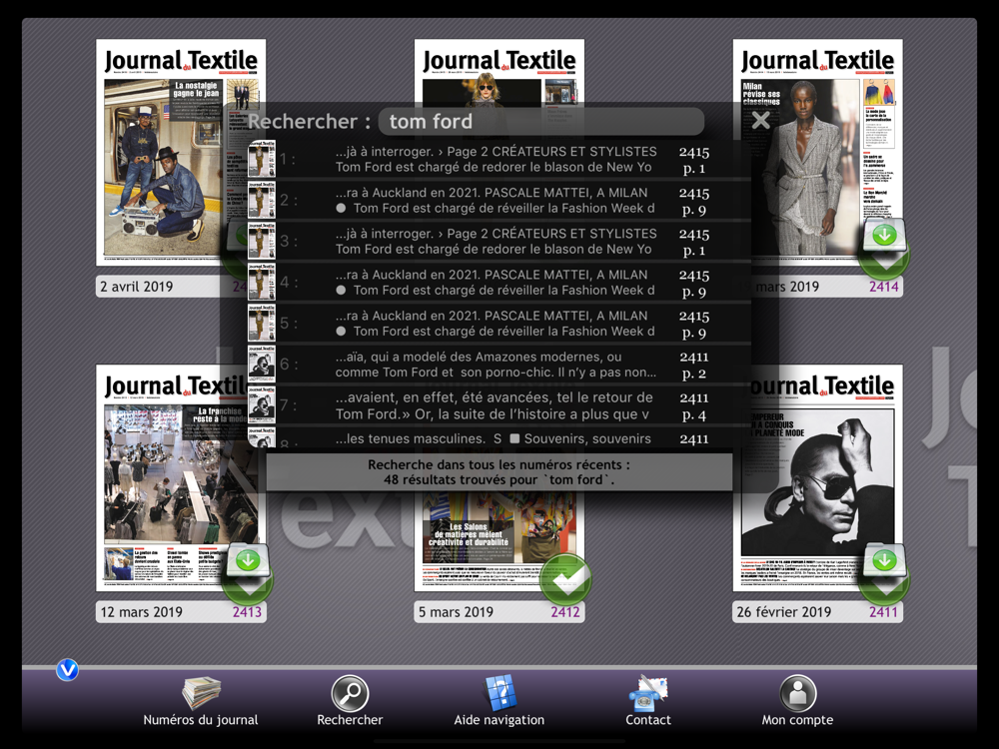Open the Aide navigation tab
This screenshot has height=749, width=999.
499,701
